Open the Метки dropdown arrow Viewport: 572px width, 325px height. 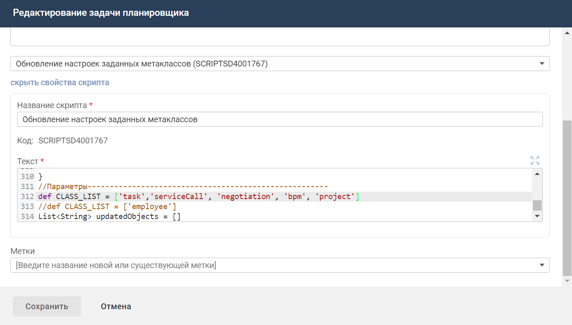pos(542,265)
